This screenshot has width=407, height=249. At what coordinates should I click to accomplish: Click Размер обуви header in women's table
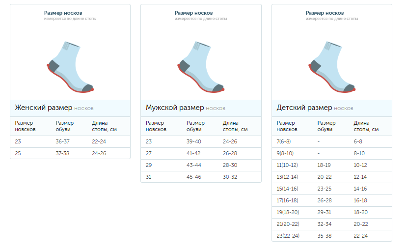click(x=64, y=126)
